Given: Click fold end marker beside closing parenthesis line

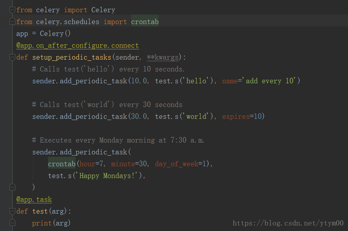Looking at the screenshot, I should coord(12,187).
